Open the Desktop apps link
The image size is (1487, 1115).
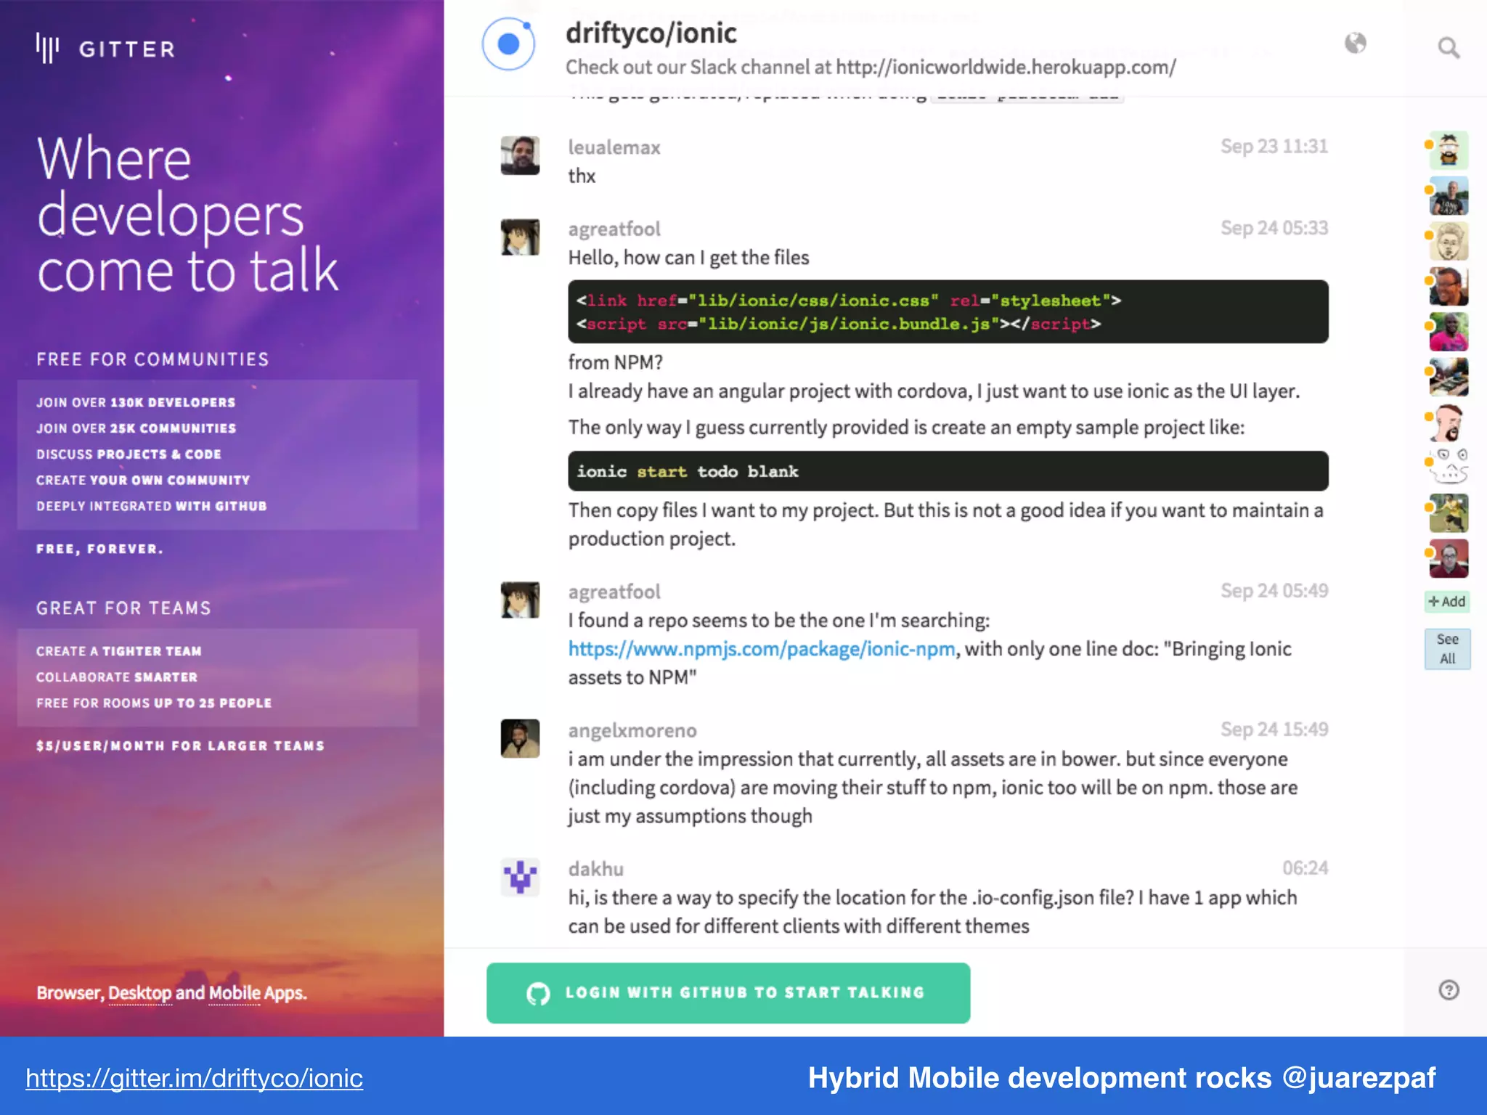[x=140, y=992]
